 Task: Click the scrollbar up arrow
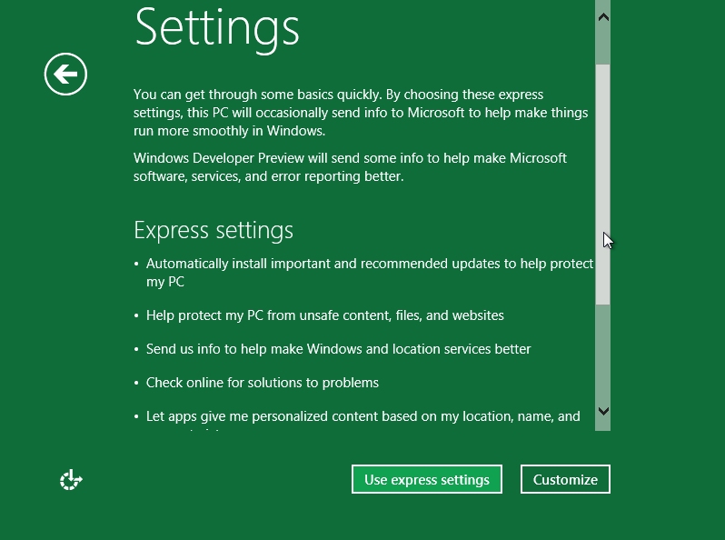click(603, 17)
